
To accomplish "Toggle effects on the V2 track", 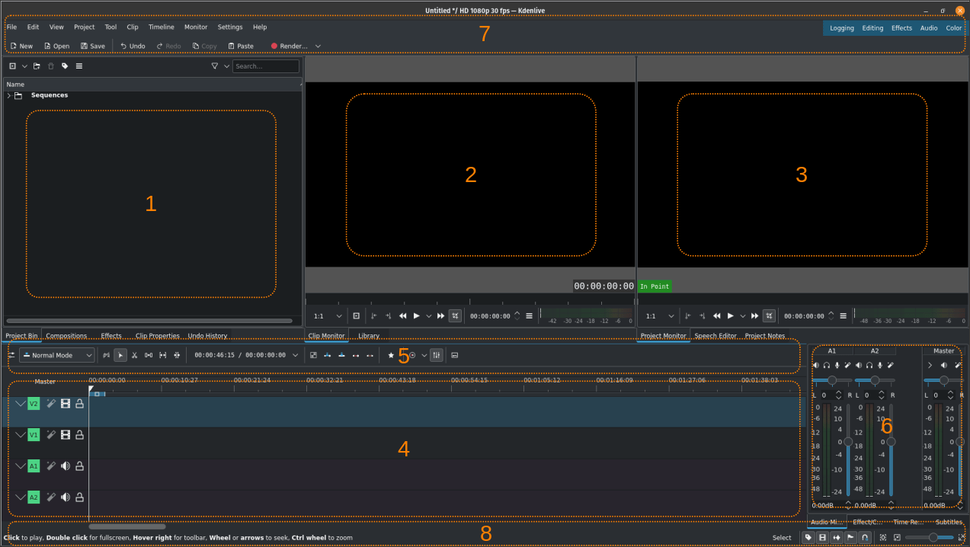I will point(51,404).
